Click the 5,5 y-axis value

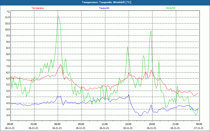pos(8,85)
